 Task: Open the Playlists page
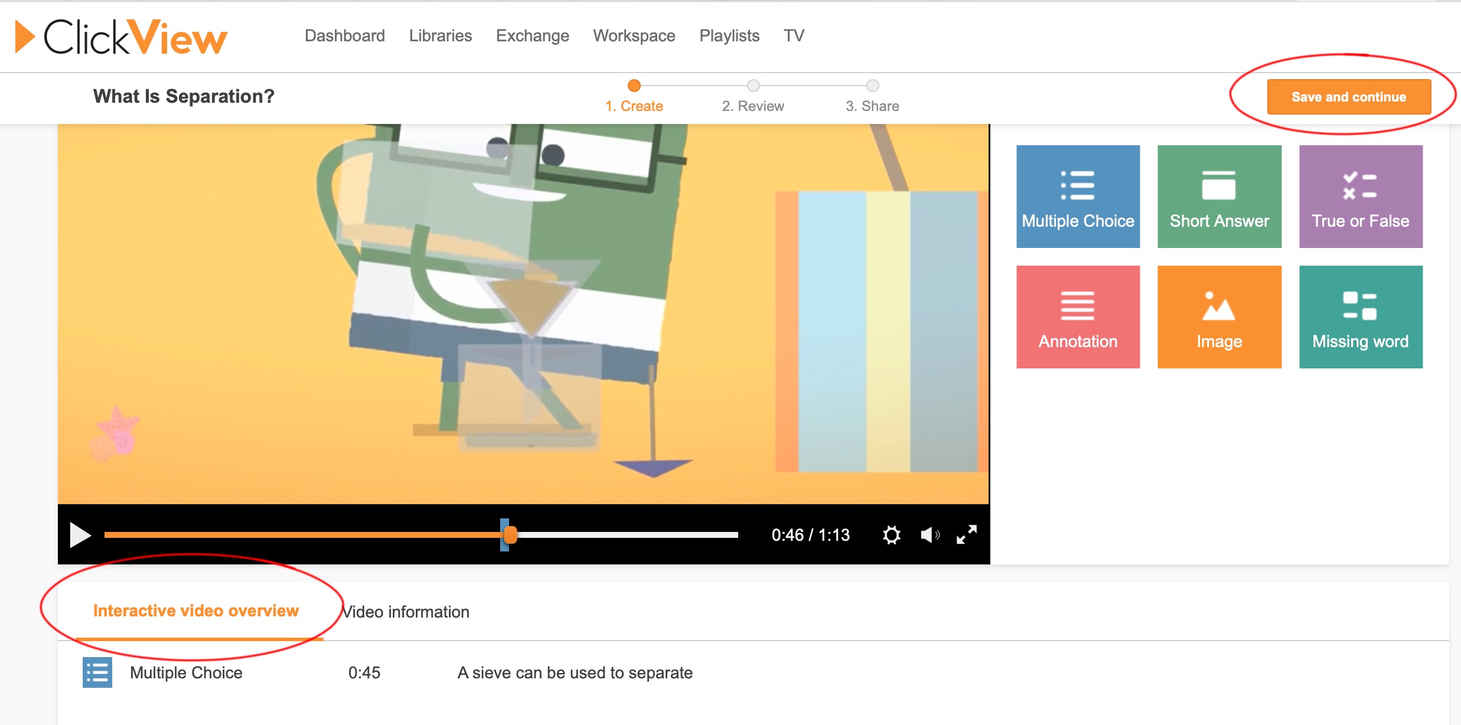pyautogui.click(x=729, y=36)
